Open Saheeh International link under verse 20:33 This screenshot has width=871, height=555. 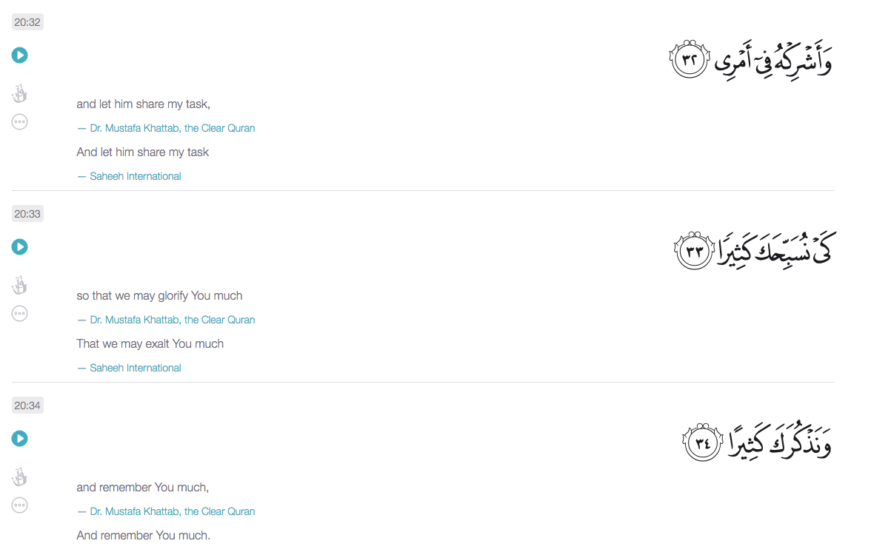point(136,368)
